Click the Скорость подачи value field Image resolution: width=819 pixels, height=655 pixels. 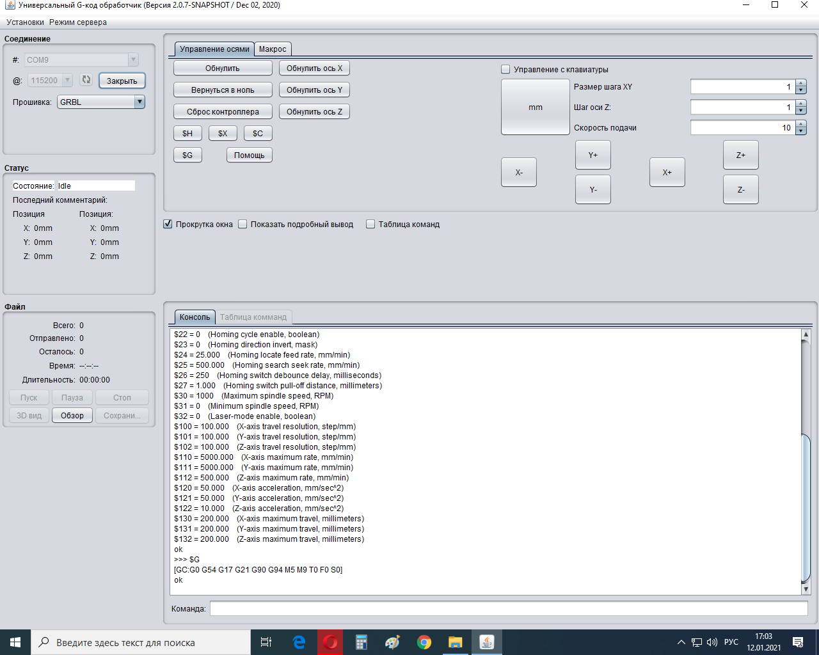[x=743, y=128]
